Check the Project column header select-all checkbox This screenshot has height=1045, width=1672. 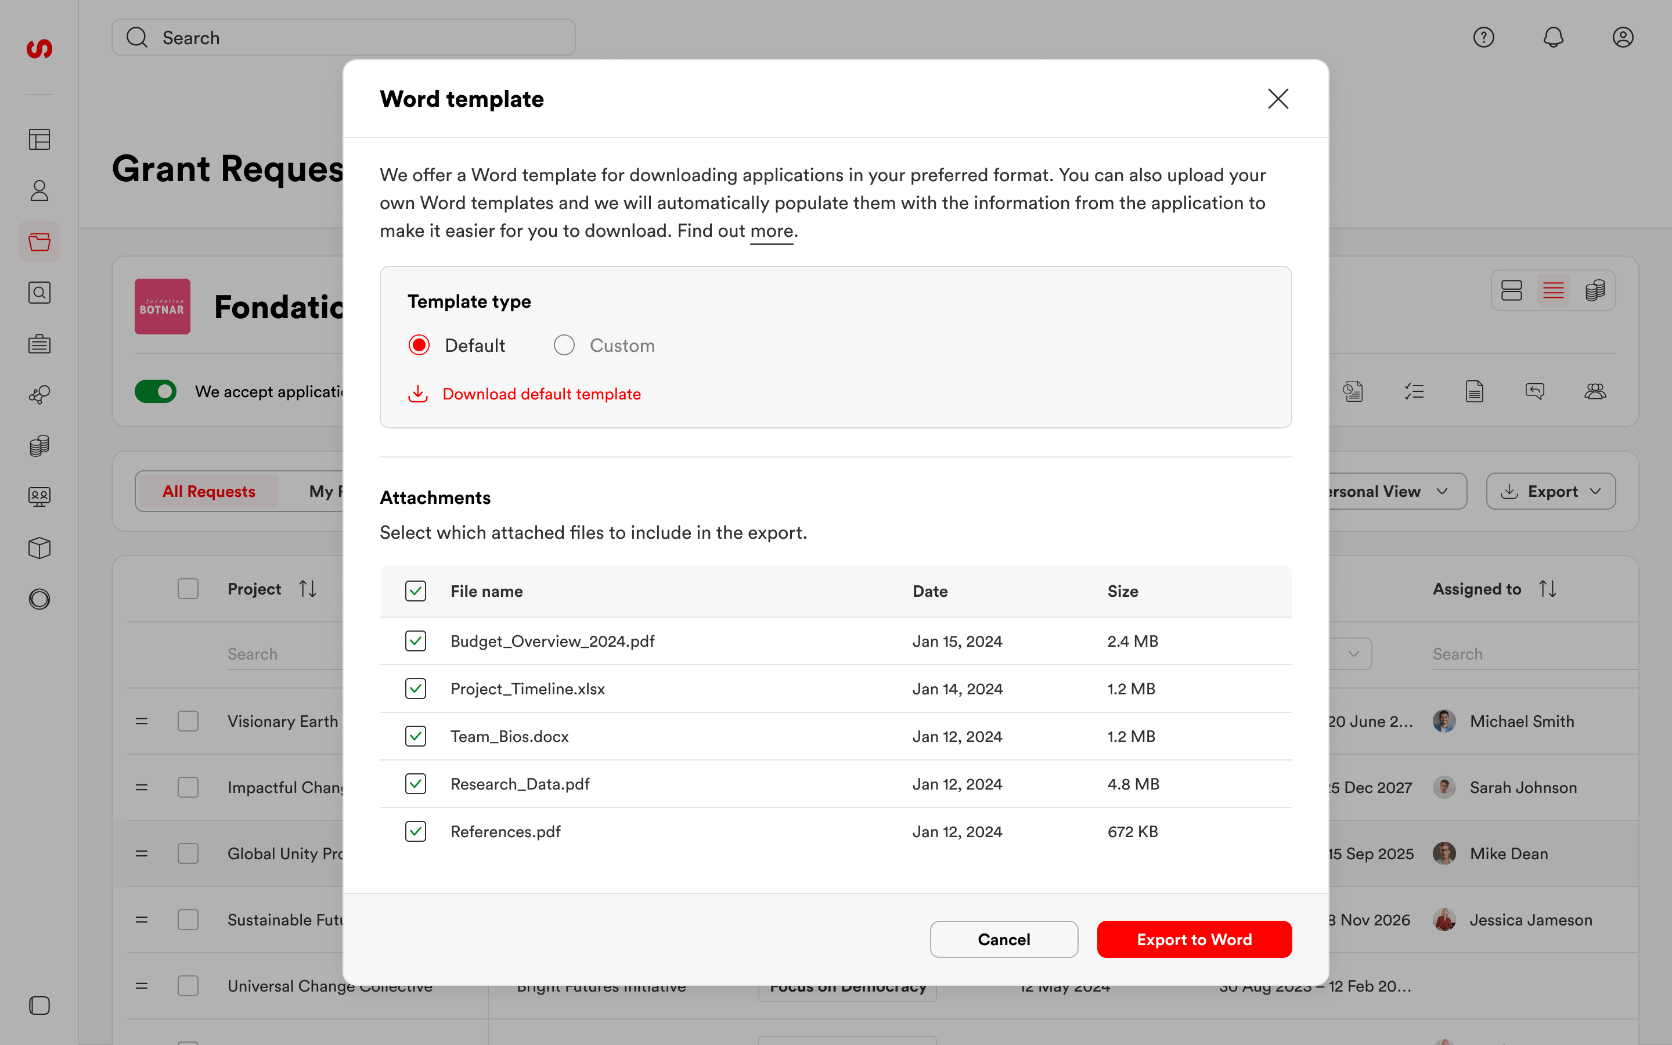pyautogui.click(x=188, y=589)
